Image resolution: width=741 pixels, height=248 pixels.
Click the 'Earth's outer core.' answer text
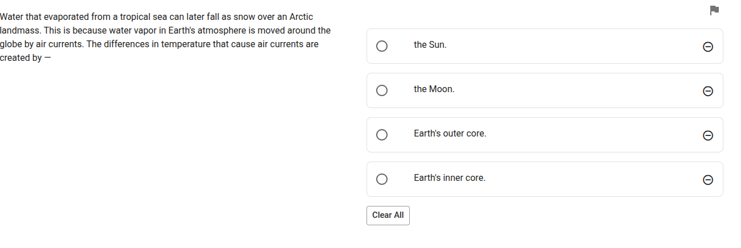(450, 134)
